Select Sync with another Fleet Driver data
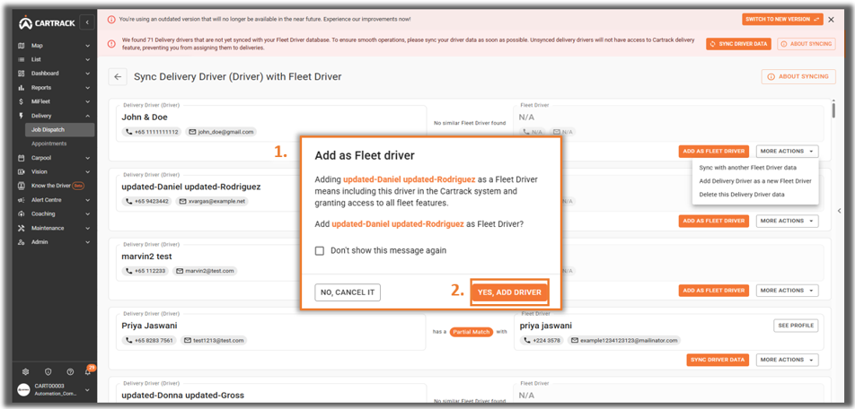 pyautogui.click(x=747, y=168)
